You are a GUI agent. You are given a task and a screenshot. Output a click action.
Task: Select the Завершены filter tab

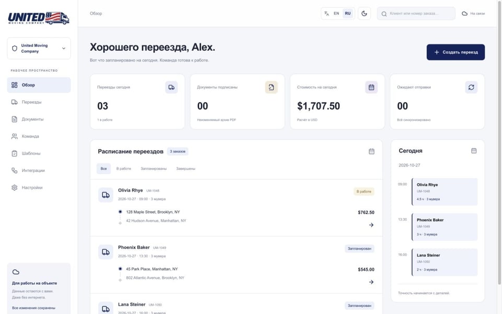point(186,169)
